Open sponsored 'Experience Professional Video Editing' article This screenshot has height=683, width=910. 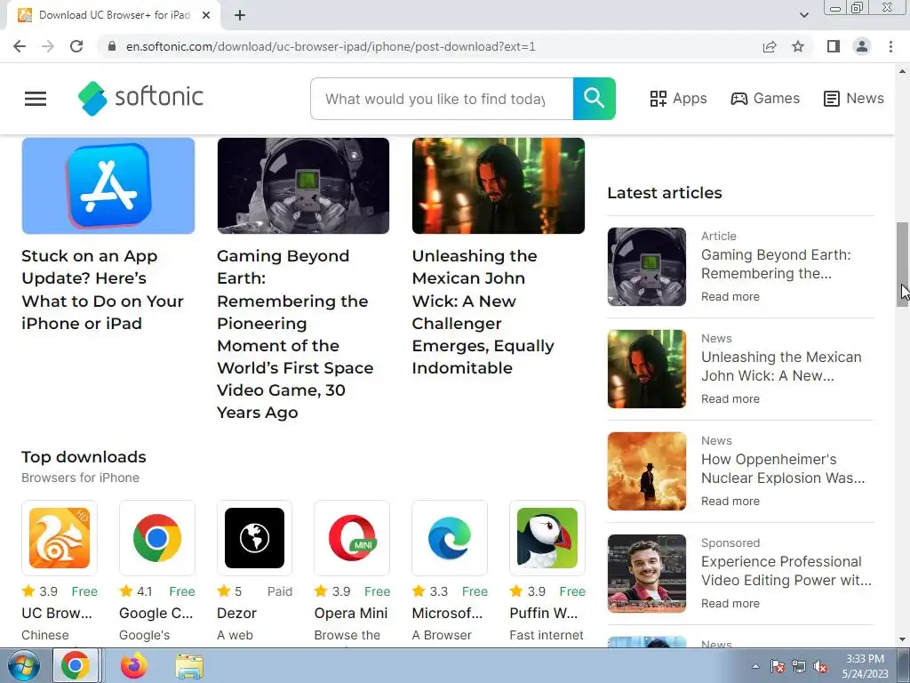pos(786,570)
